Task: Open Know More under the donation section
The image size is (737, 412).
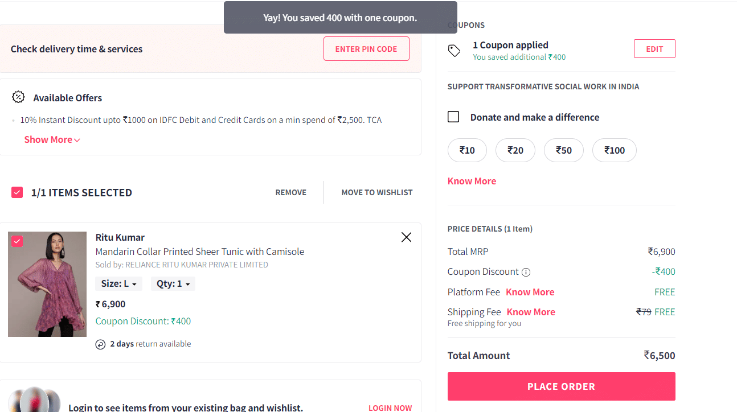Action: pos(472,180)
